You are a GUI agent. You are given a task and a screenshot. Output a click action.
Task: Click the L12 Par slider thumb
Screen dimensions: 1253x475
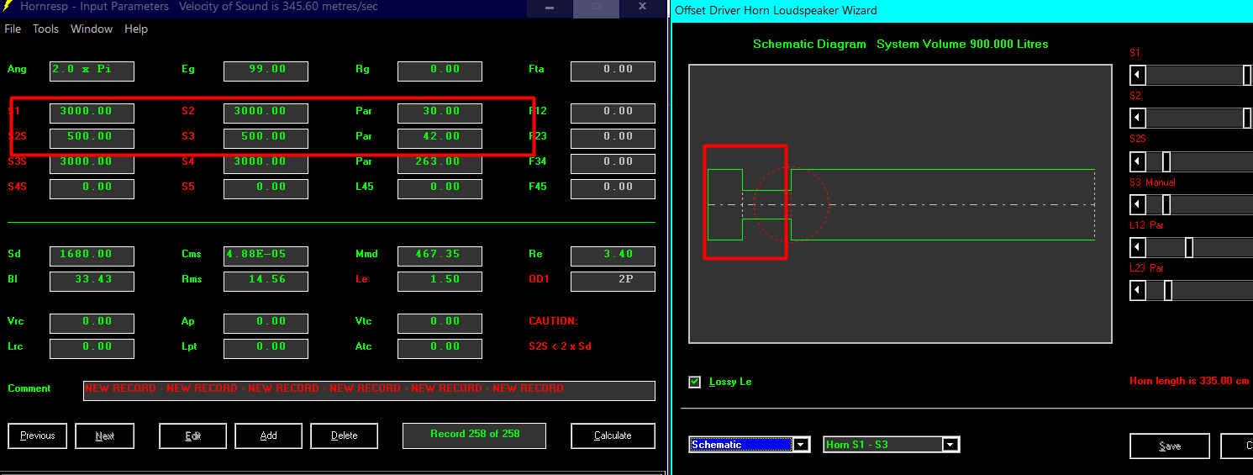click(1188, 247)
